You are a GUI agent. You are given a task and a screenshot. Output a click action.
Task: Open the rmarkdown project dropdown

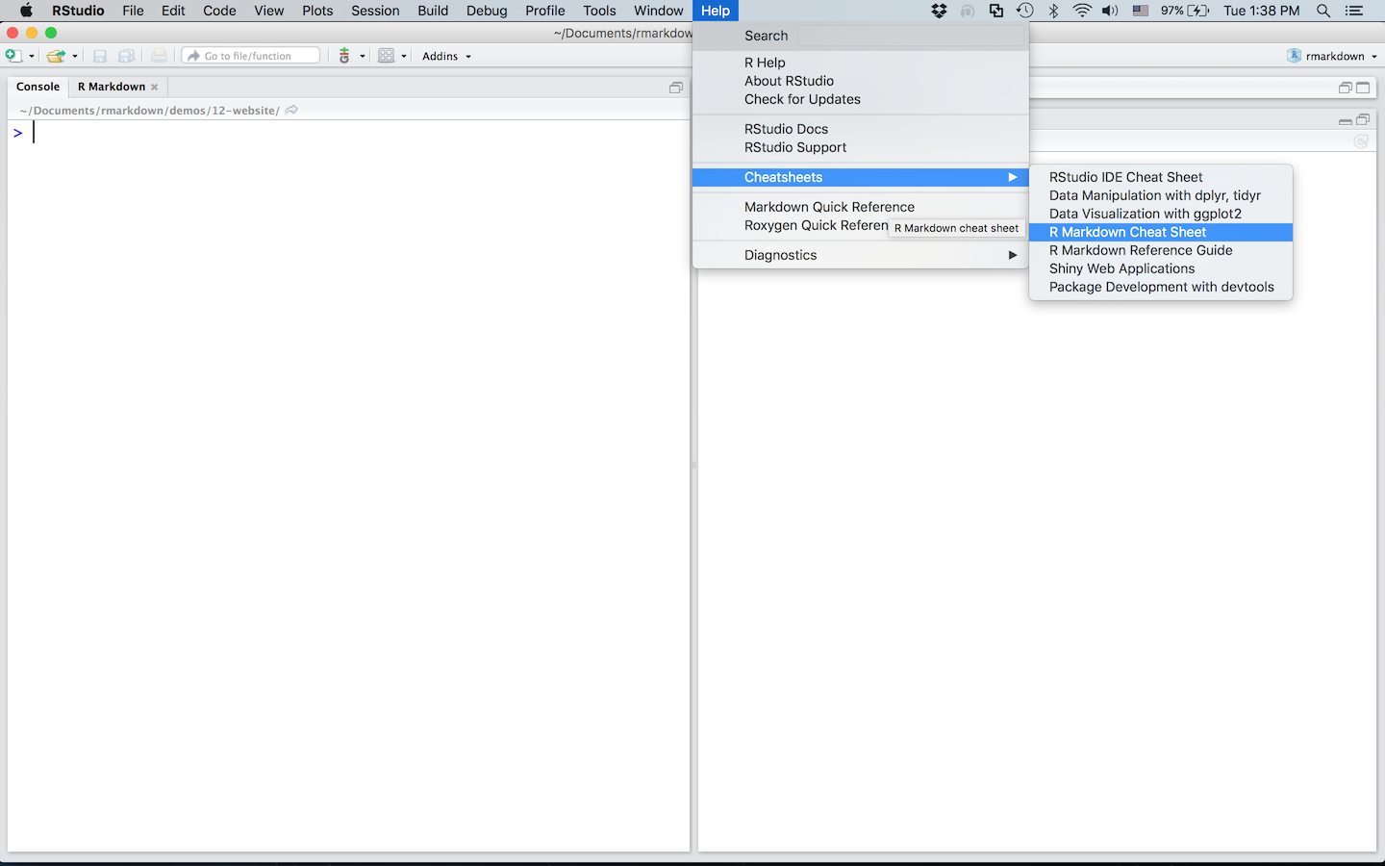pyautogui.click(x=1332, y=56)
